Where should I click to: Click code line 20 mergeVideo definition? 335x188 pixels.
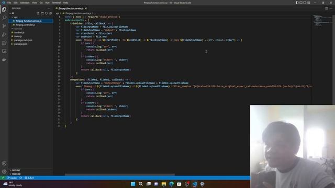(x=100, y=79)
